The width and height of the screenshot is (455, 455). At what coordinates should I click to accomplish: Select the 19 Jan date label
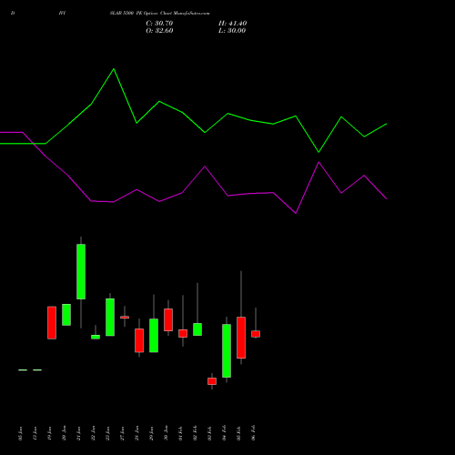(49, 433)
